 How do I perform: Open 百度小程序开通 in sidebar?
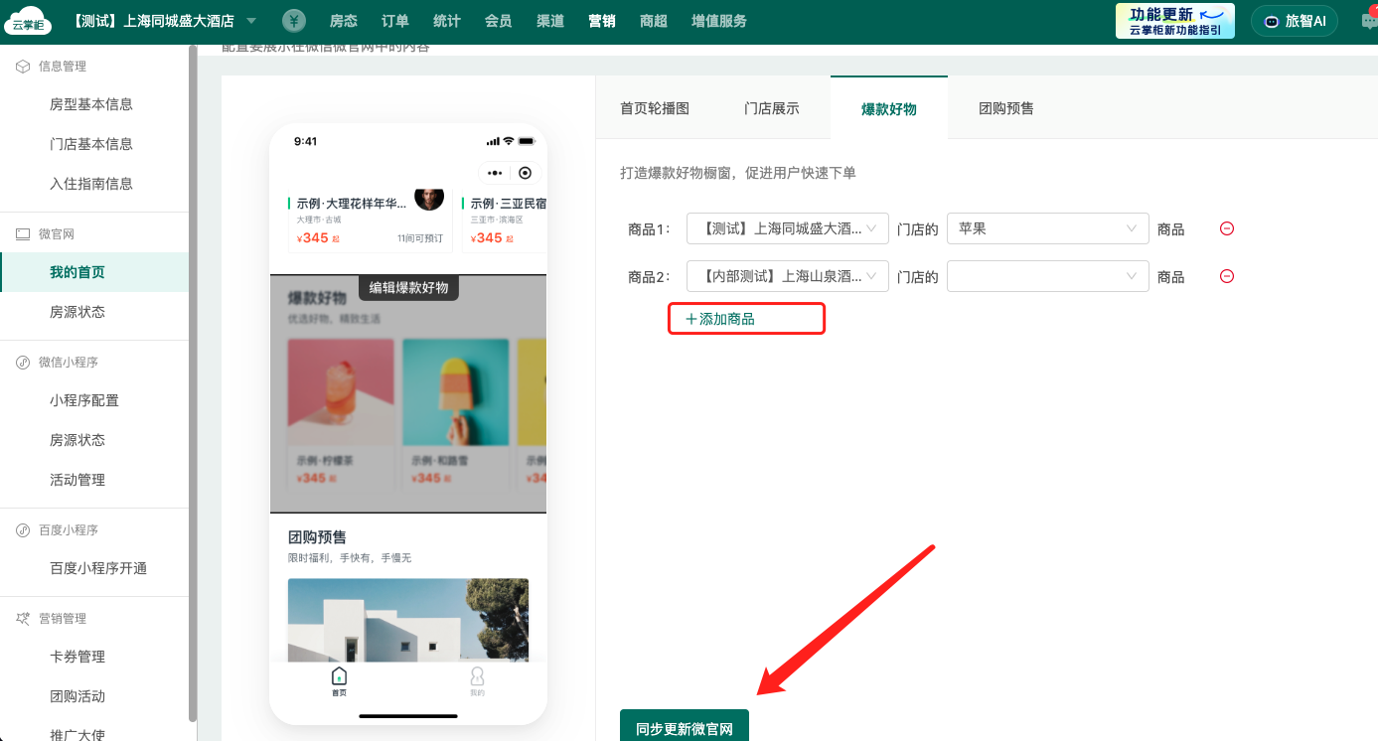(x=98, y=568)
